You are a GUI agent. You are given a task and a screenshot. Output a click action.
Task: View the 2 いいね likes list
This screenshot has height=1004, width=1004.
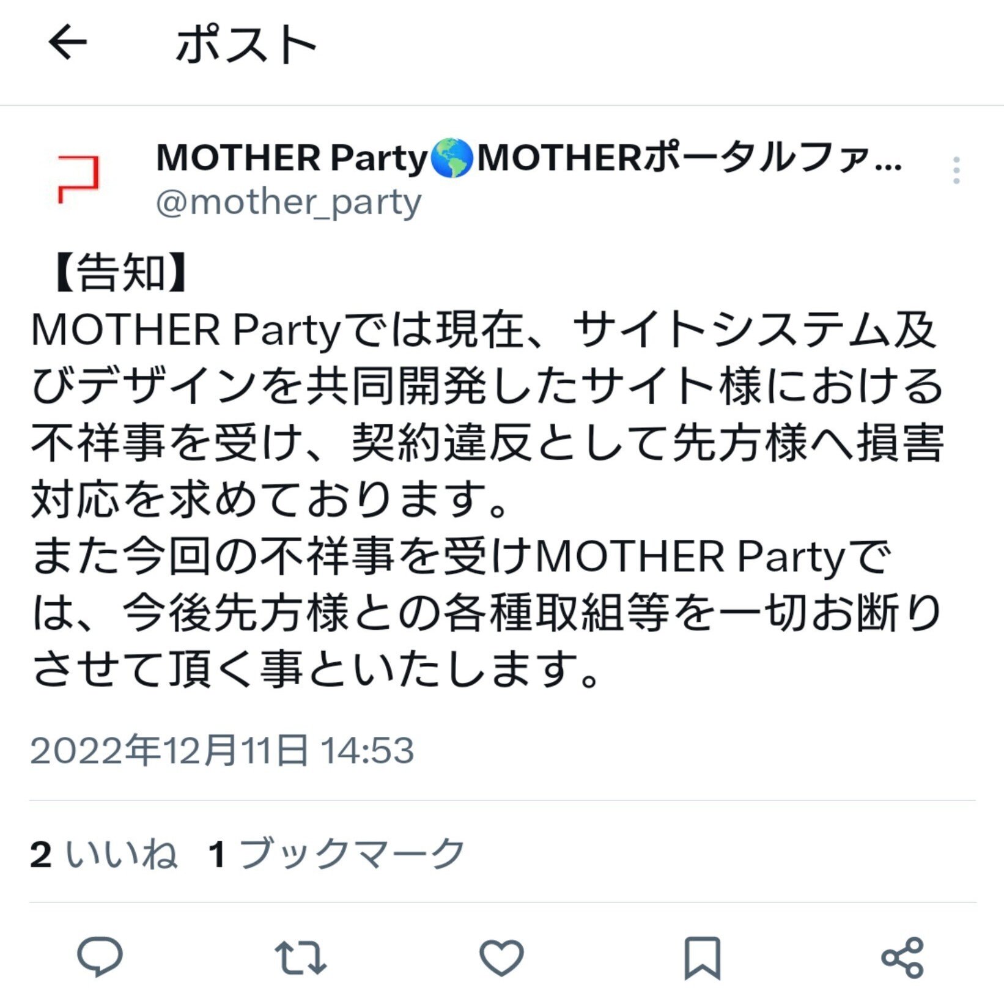104,854
